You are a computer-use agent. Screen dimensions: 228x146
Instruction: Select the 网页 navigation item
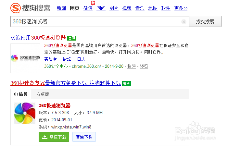click(x=75, y=8)
